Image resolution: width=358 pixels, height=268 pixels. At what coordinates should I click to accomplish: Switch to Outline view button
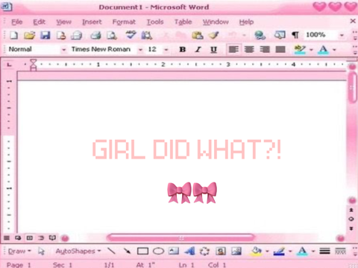(x=41, y=238)
